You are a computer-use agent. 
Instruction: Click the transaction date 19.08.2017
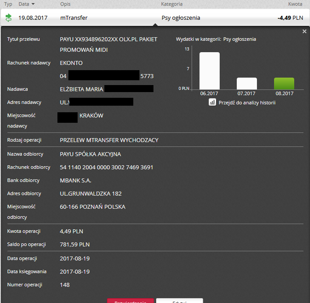click(32, 18)
